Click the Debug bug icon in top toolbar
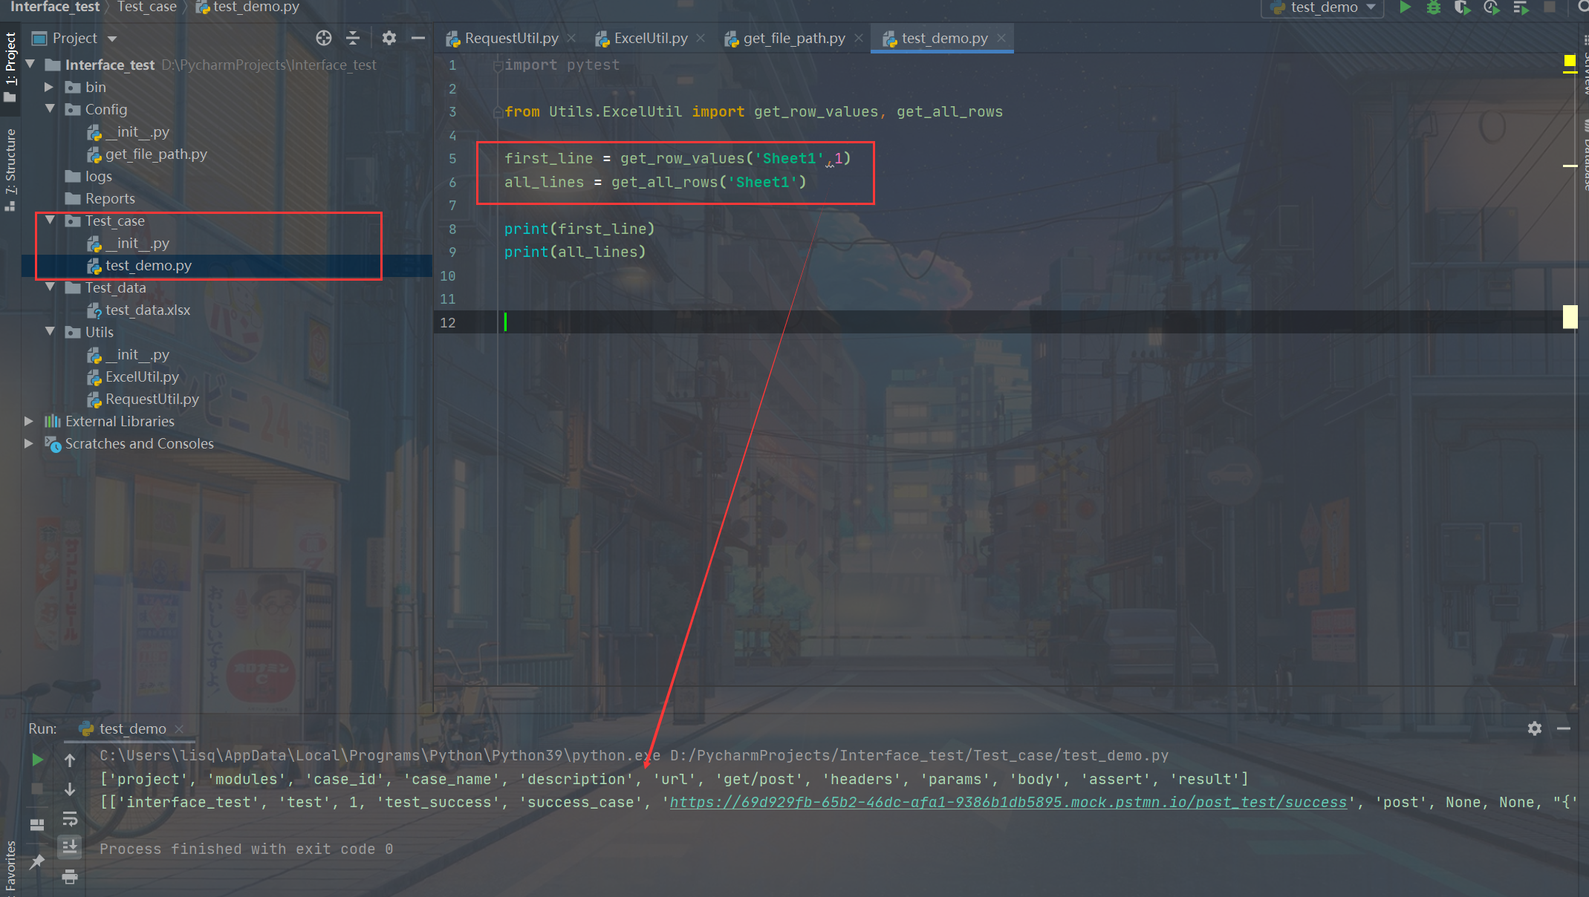This screenshot has width=1589, height=897. [1434, 7]
